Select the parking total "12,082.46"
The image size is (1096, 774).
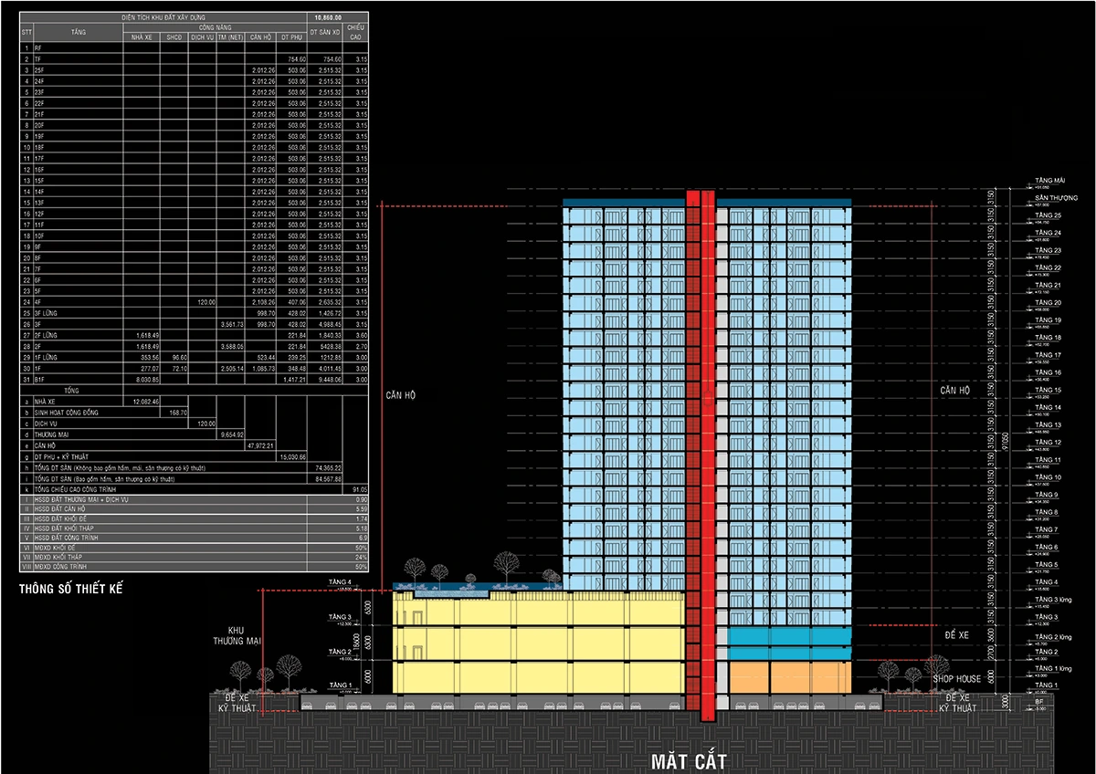pyautogui.click(x=146, y=401)
